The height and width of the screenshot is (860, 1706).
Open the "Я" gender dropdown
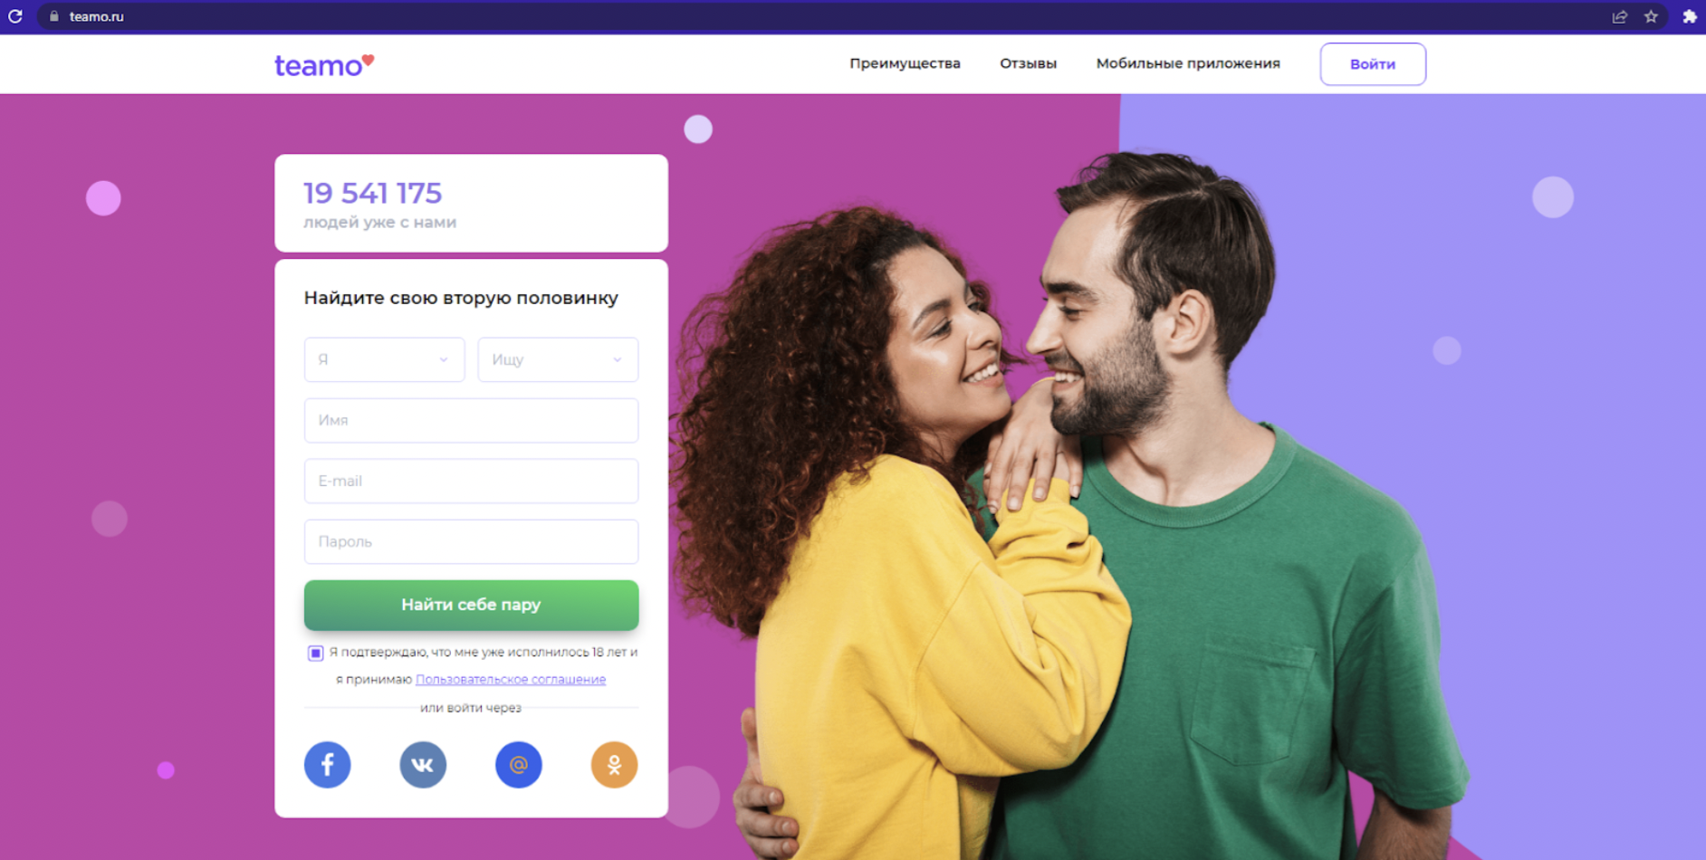384,359
